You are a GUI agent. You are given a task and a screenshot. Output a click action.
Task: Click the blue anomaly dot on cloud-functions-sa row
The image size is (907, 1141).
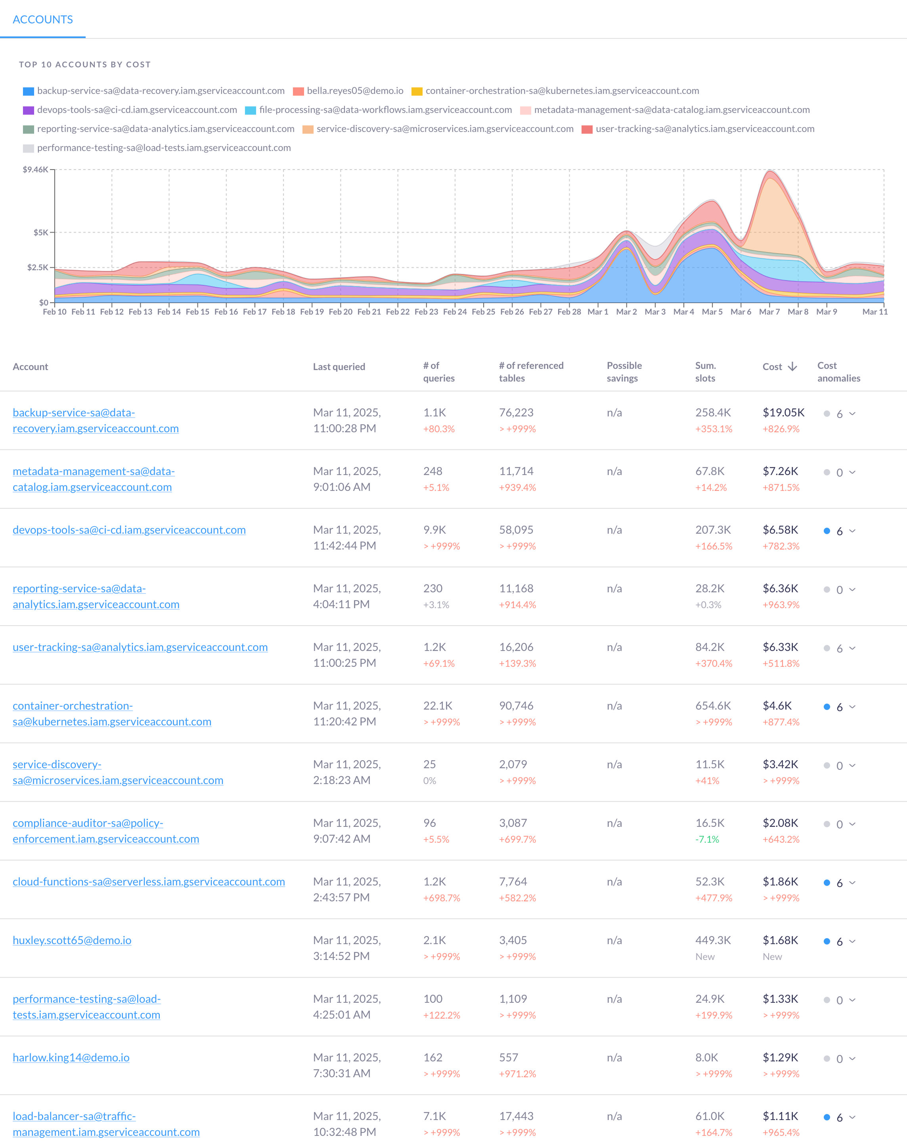[827, 883]
